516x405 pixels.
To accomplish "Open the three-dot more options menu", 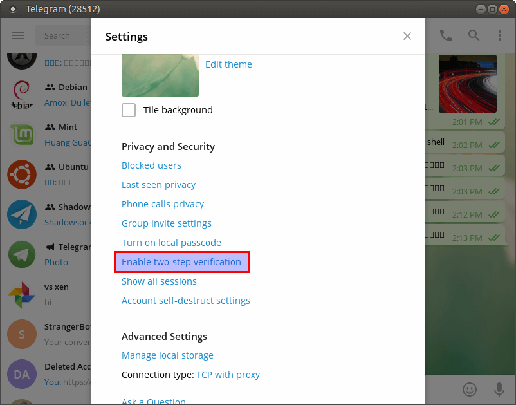I will click(x=500, y=35).
